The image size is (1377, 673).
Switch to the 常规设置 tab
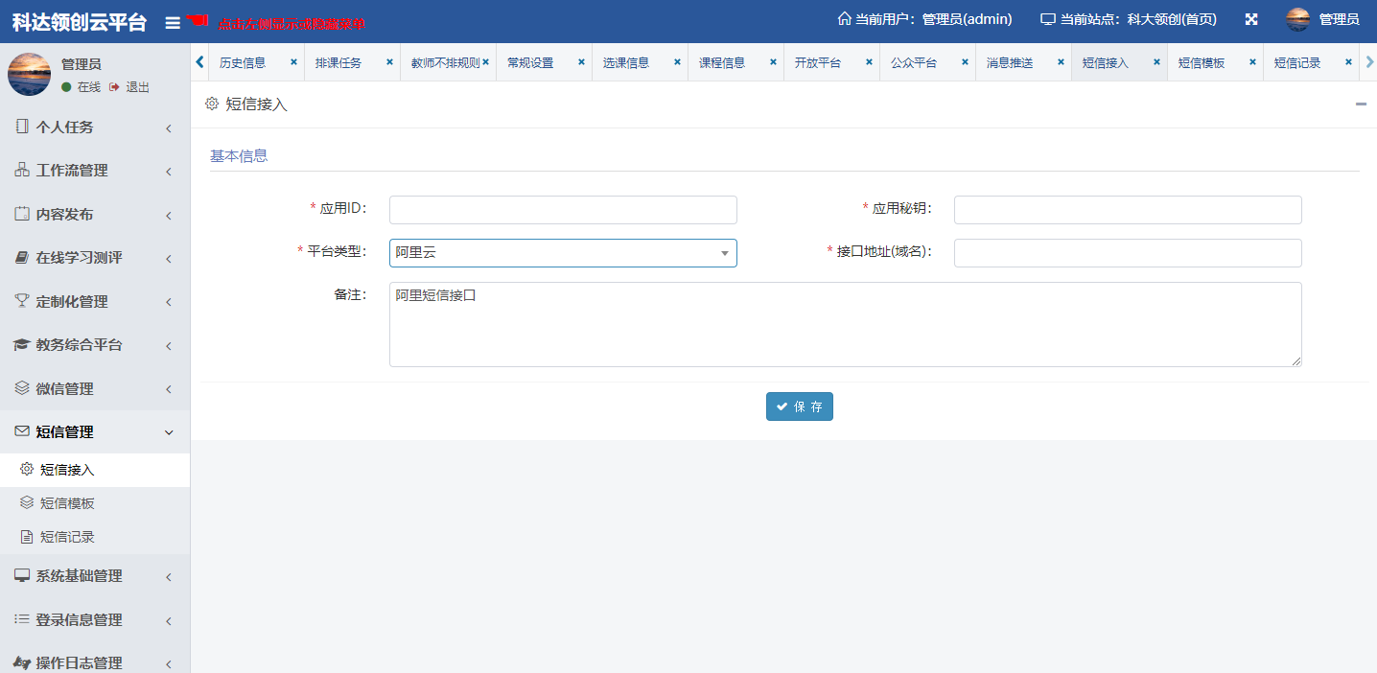(530, 62)
